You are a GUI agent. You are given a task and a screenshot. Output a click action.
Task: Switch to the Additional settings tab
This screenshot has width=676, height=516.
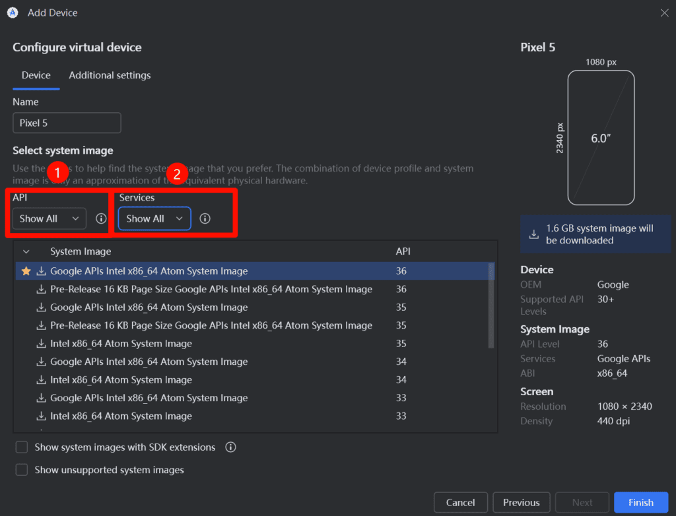110,75
